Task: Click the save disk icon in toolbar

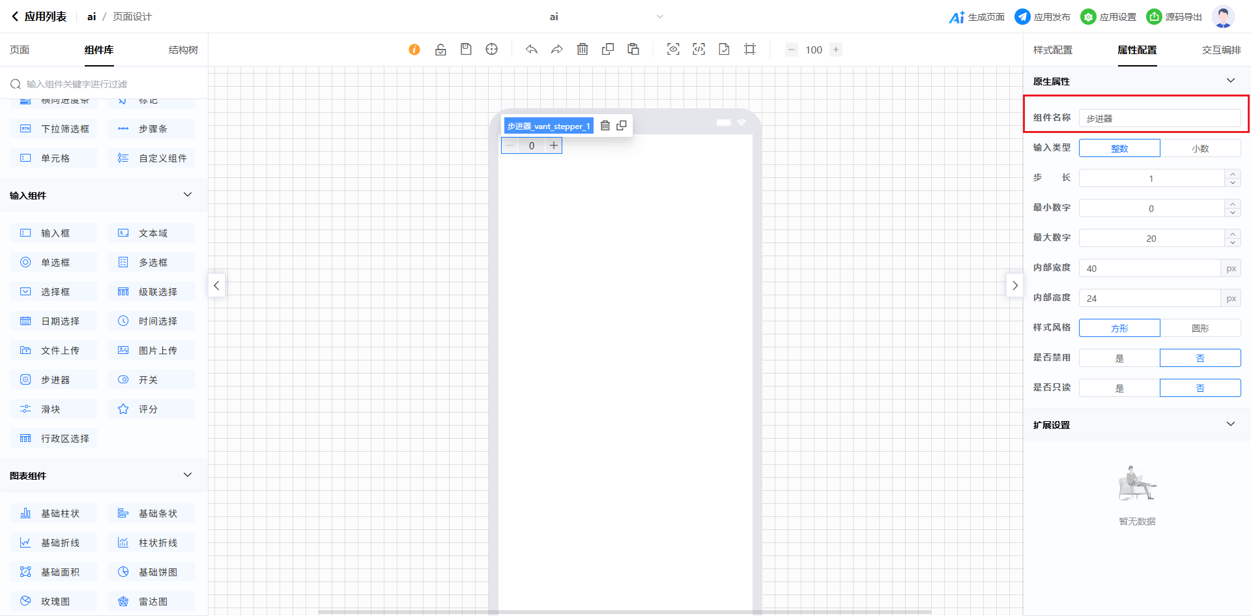Action: click(x=466, y=50)
